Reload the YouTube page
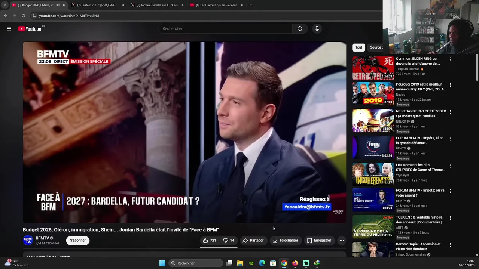Screen dimensions: 479x269 pos(23,16)
